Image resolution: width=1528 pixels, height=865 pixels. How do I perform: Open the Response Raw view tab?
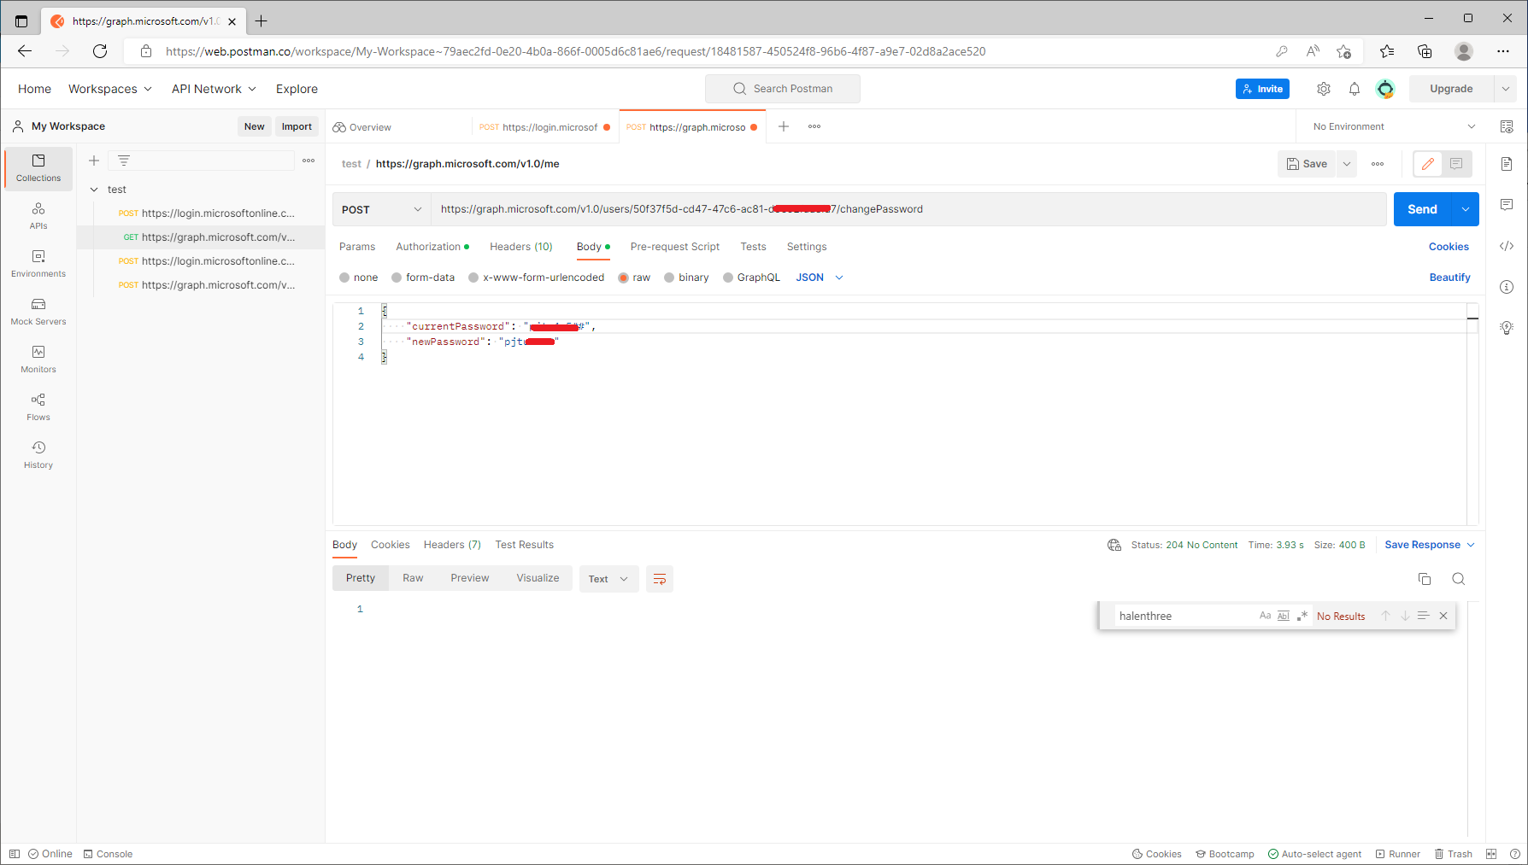pyautogui.click(x=413, y=578)
